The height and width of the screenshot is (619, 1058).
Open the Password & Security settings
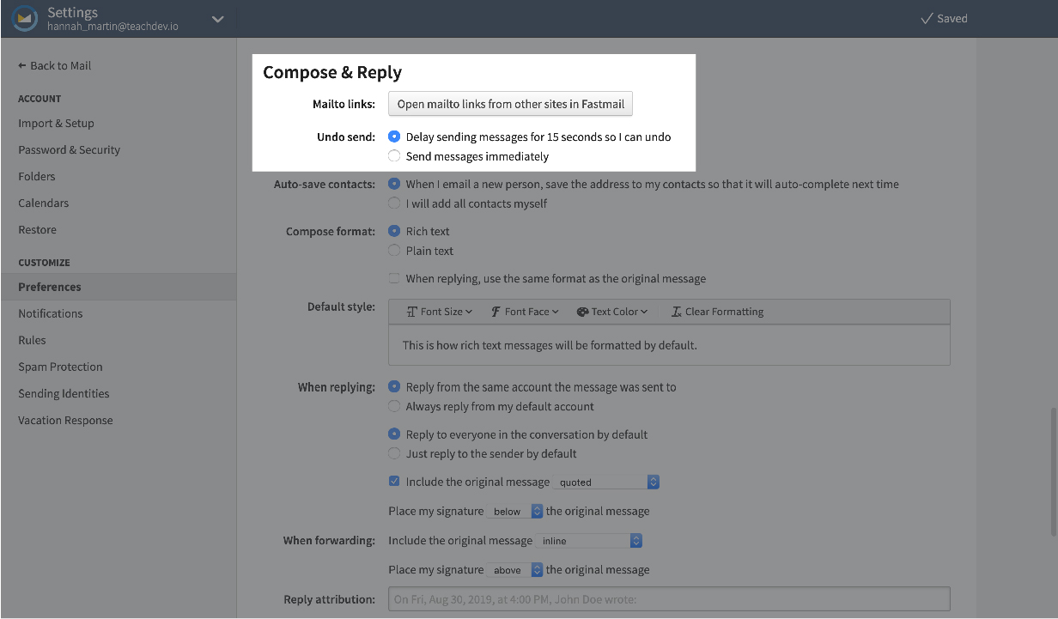click(x=69, y=149)
